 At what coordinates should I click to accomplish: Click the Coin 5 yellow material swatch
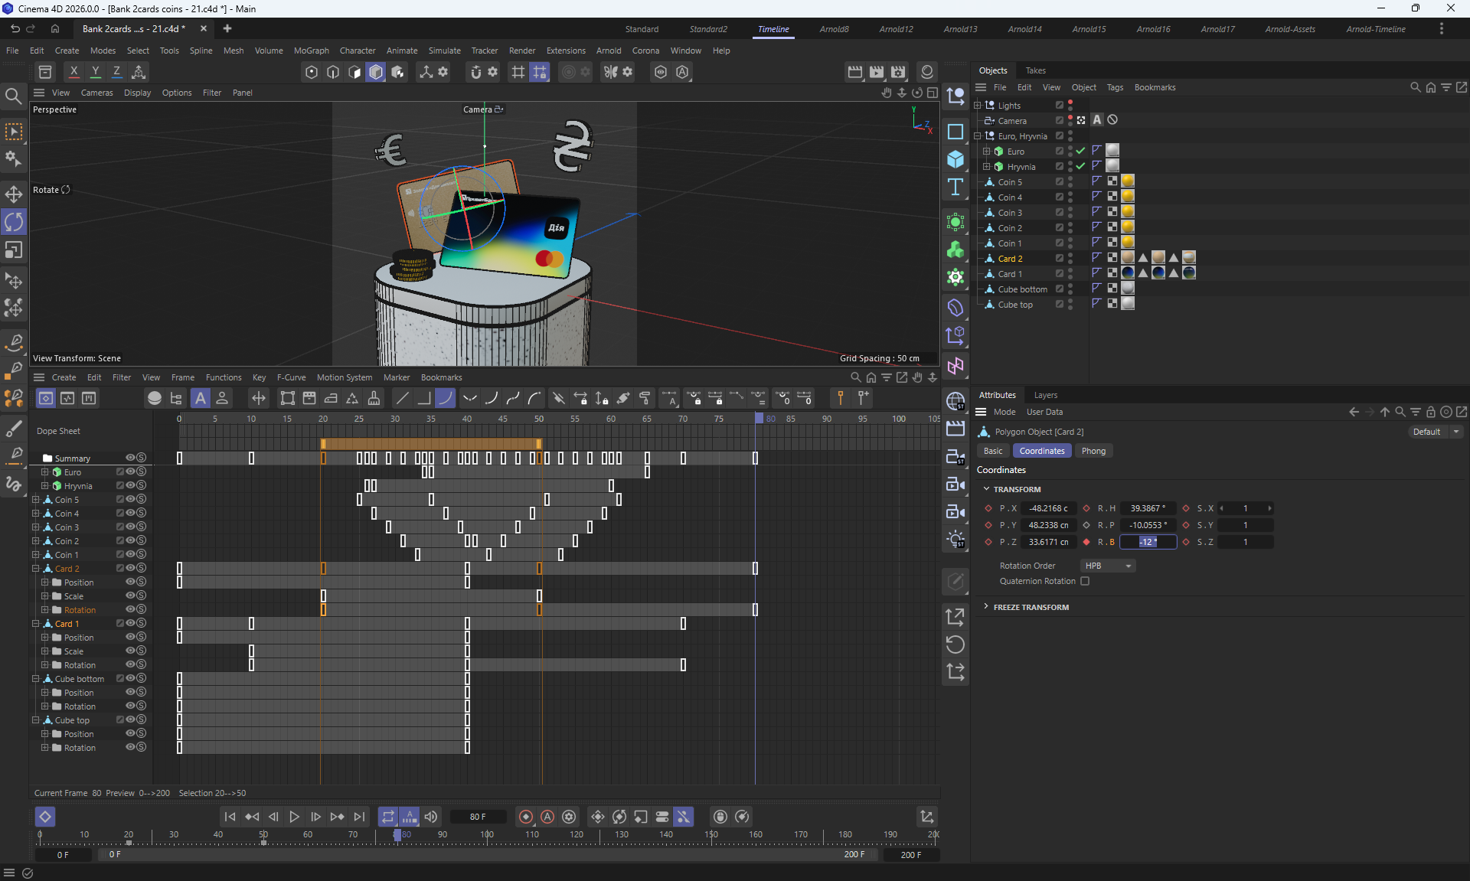(x=1128, y=181)
